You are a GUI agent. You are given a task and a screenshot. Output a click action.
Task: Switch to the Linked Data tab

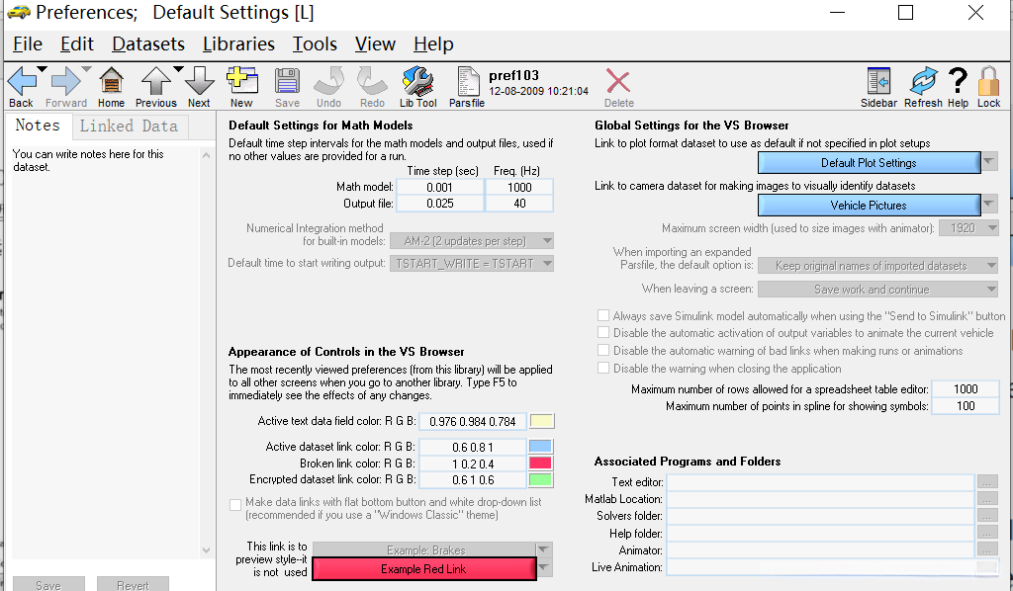pyautogui.click(x=130, y=126)
